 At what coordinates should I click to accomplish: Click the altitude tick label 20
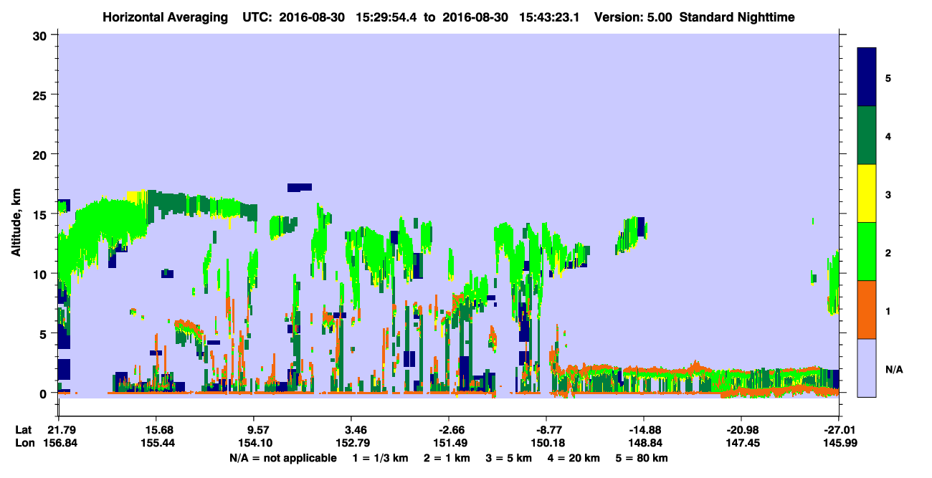tap(42, 154)
